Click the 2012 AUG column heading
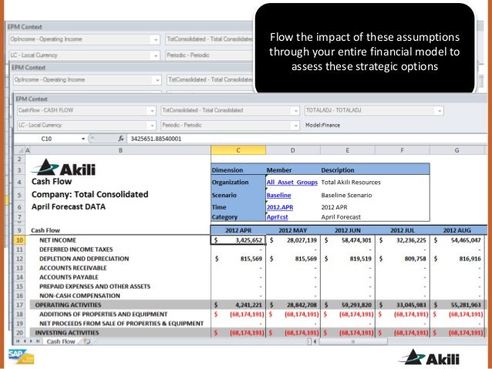Viewport: 492px width, 369px height. tap(457, 230)
